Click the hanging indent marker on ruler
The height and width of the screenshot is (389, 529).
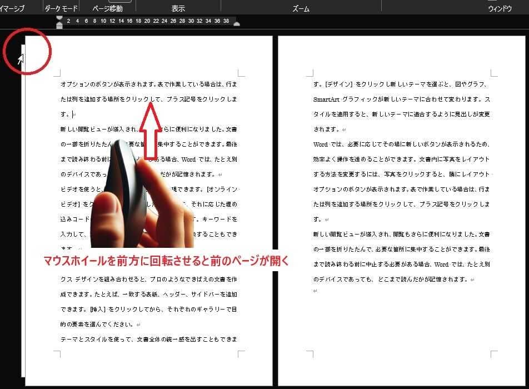[x=59, y=25]
